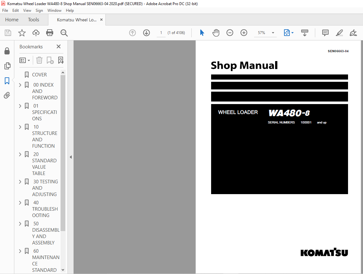The height and width of the screenshot is (274, 363).
Task: Zoom out with the minus icon
Action: pyautogui.click(x=230, y=33)
